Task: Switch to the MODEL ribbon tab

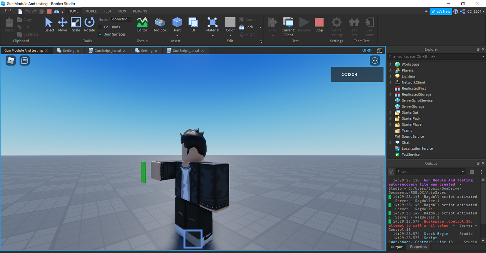Action: pos(91,11)
